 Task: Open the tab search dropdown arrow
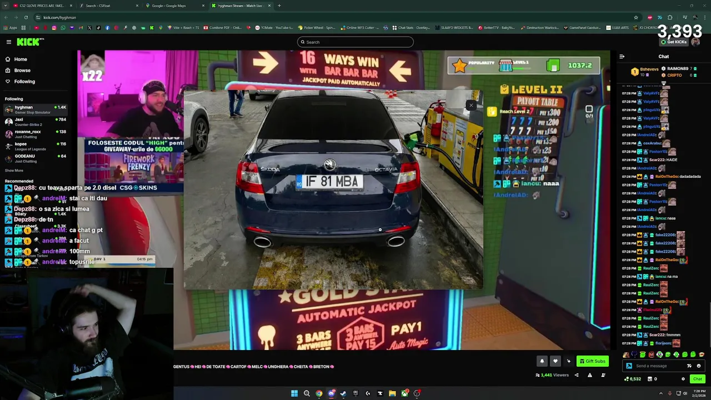coord(5,6)
